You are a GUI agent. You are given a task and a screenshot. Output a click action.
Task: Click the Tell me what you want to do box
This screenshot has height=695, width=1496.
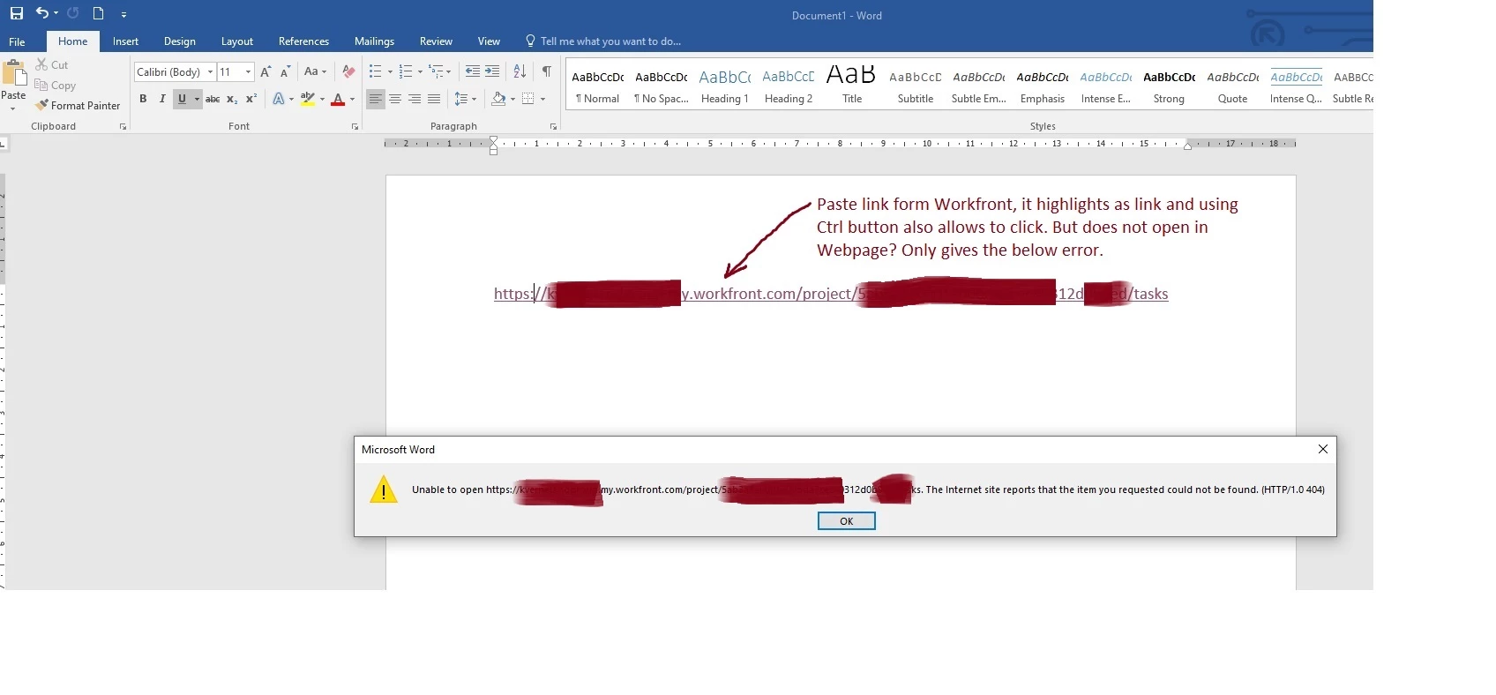pyautogui.click(x=603, y=41)
